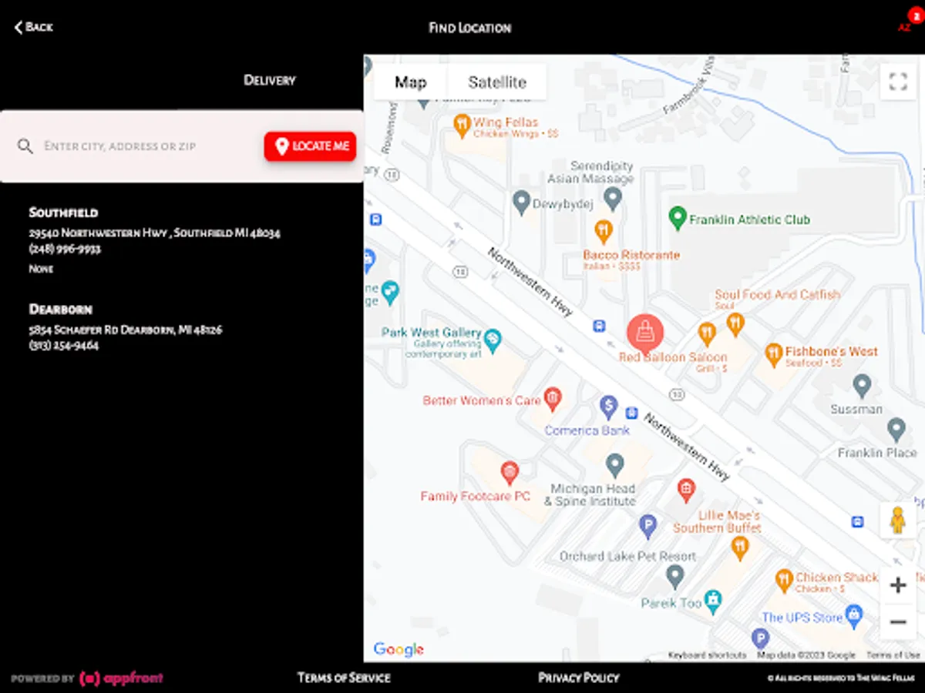The width and height of the screenshot is (925, 693).
Task: Toggle fullscreen map view
Action: tap(898, 82)
